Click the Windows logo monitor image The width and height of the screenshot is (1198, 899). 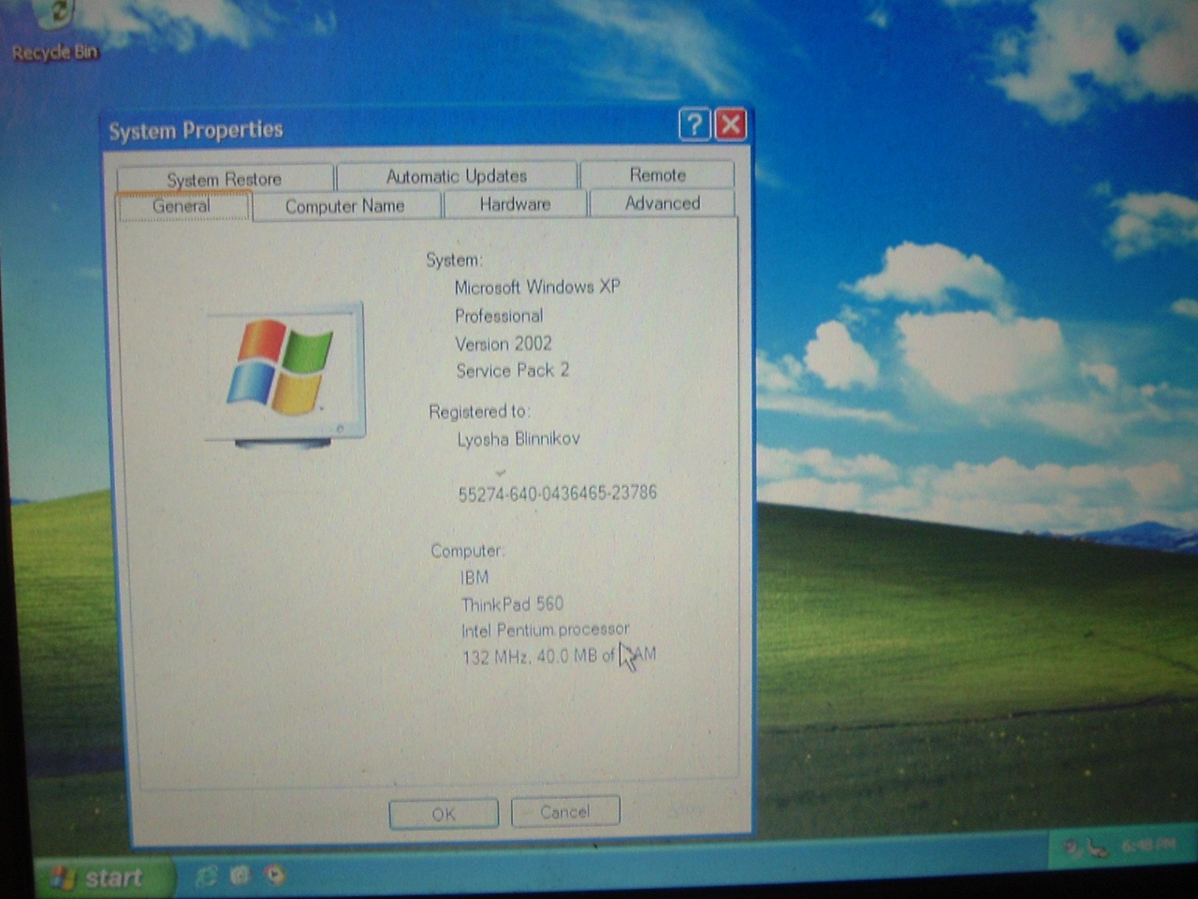click(285, 376)
